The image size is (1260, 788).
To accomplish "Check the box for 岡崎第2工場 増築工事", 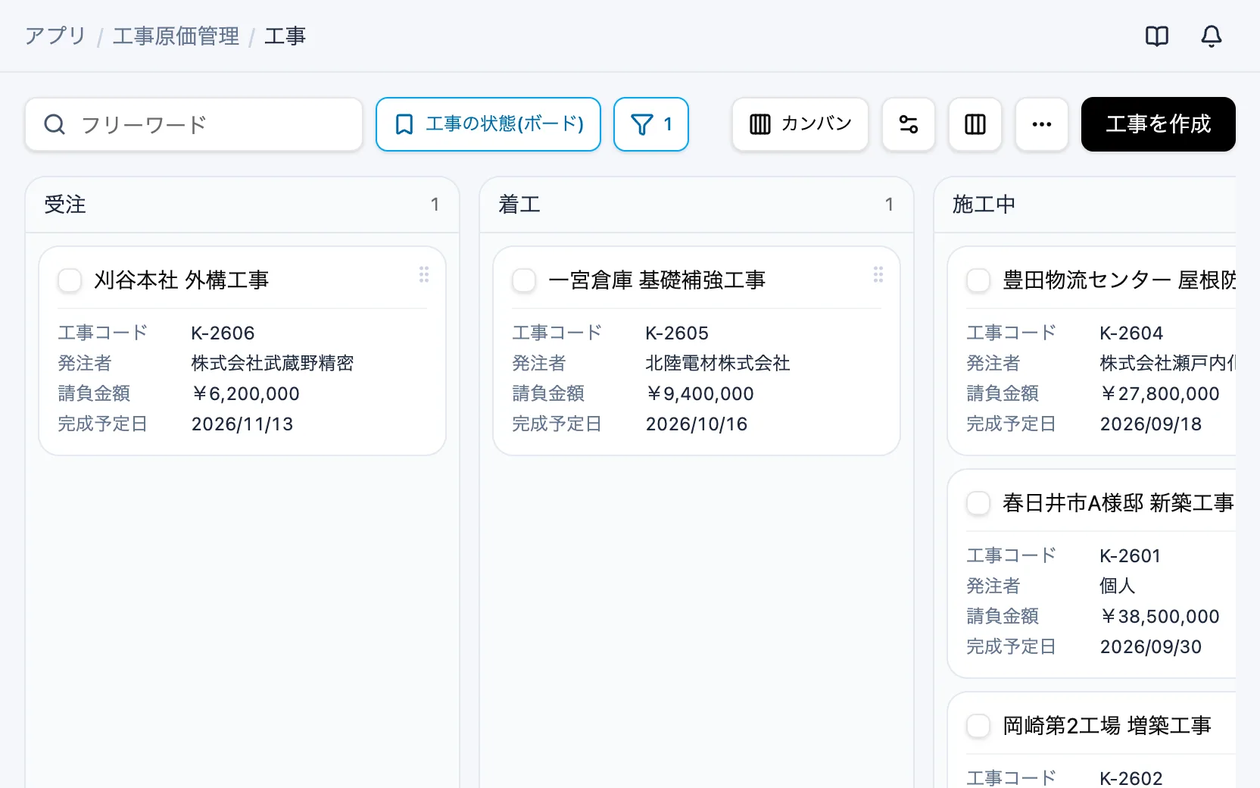I will [x=978, y=726].
